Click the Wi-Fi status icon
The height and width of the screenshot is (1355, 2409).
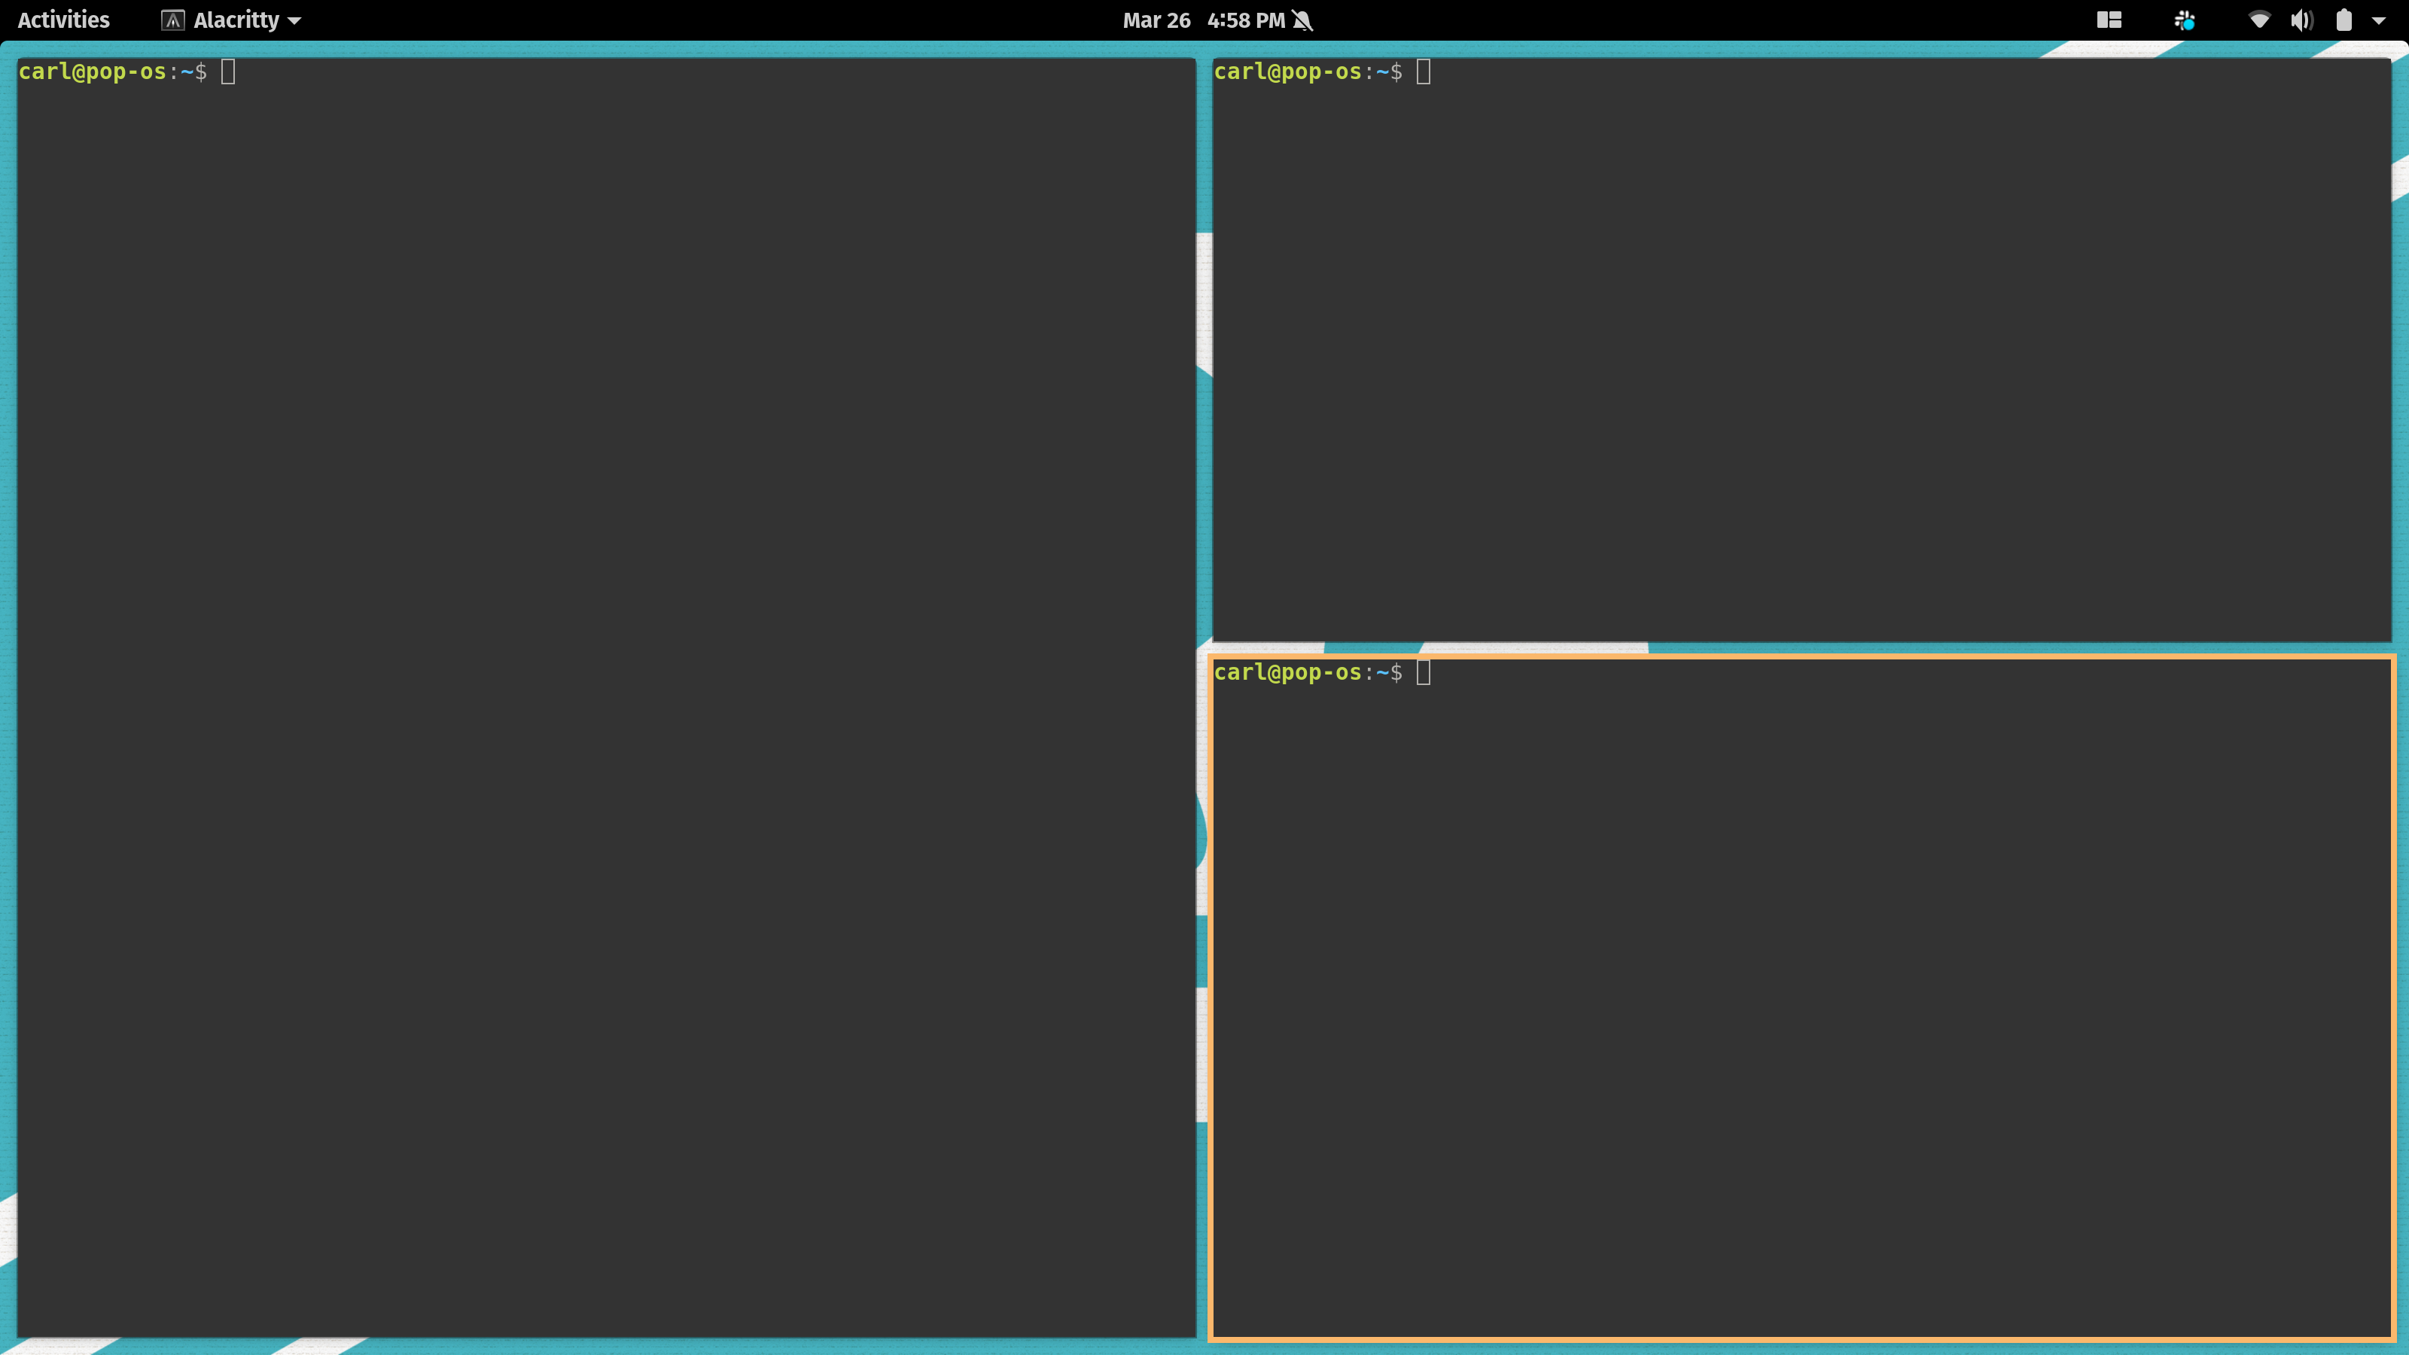coord(2259,20)
